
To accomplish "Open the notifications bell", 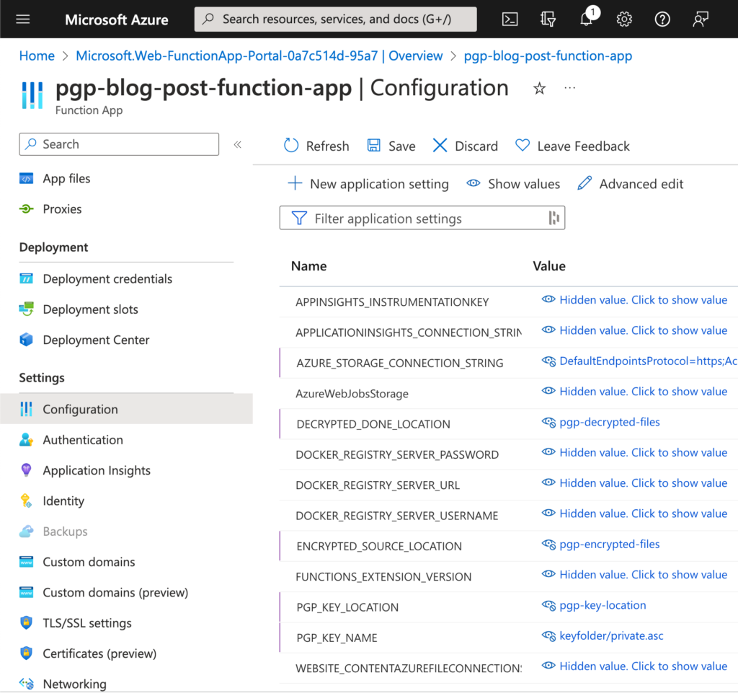I will tap(587, 18).
